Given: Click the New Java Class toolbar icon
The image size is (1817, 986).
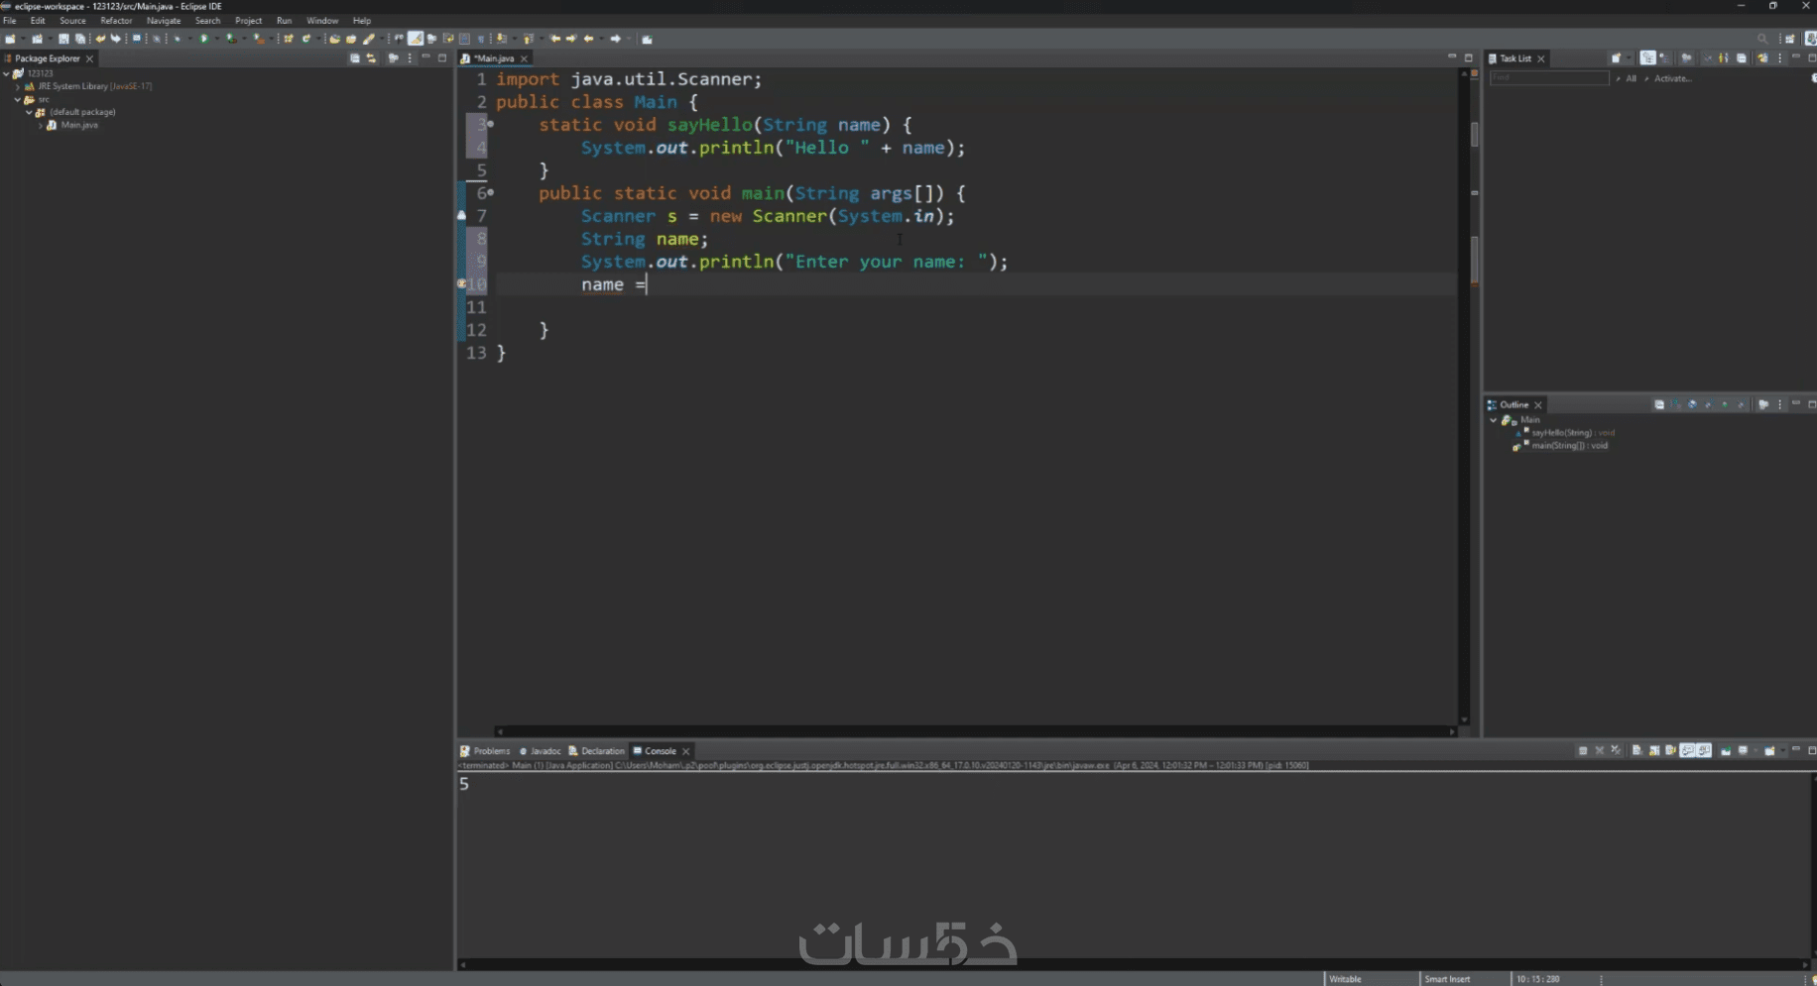Looking at the screenshot, I should click(305, 39).
